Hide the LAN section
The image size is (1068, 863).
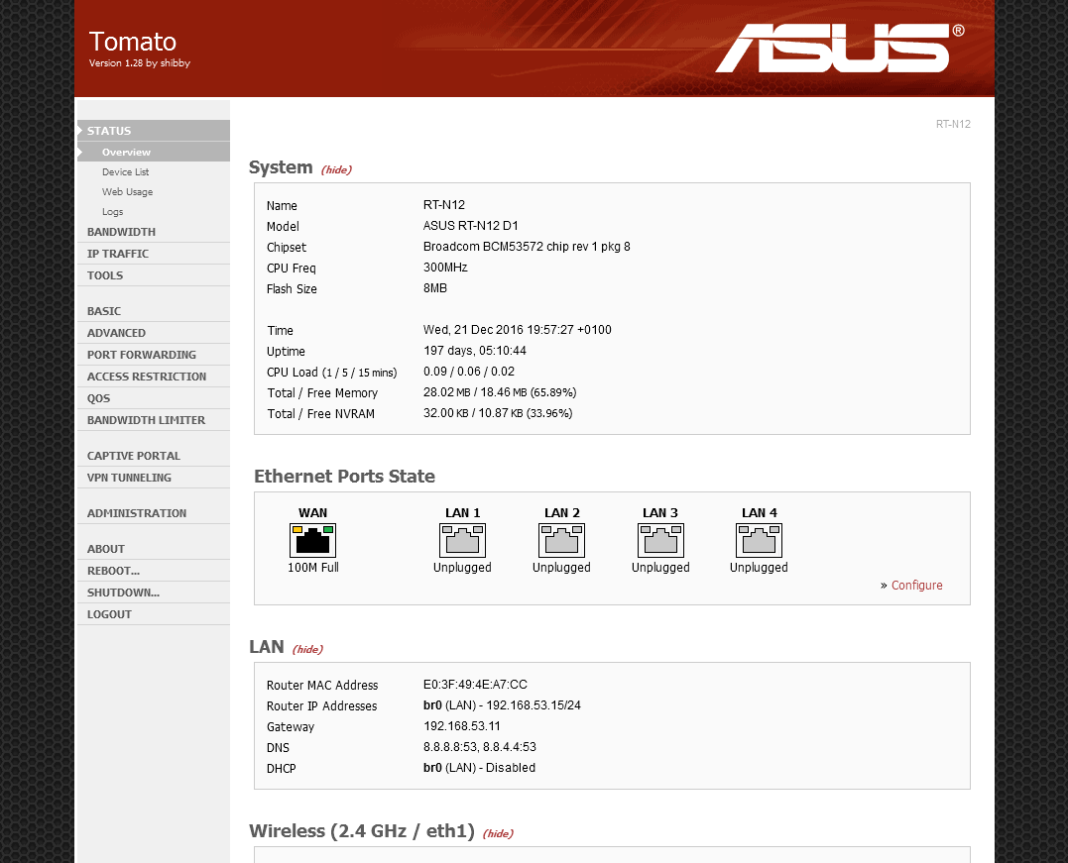[307, 649]
